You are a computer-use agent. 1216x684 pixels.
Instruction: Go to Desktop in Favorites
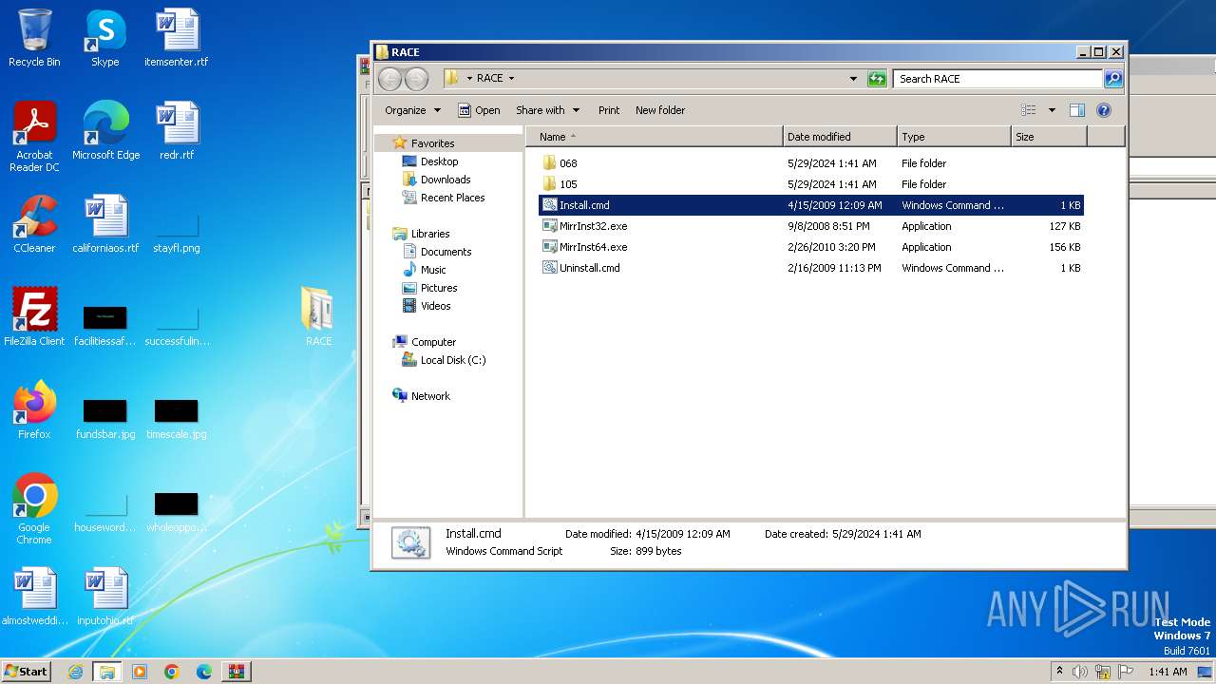[x=439, y=161]
